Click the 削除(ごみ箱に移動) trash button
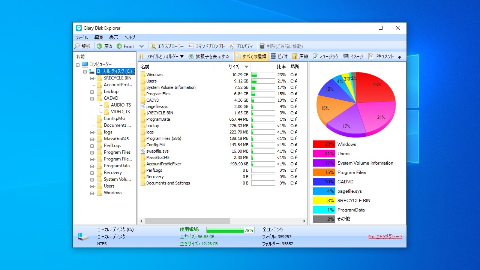480x270 pixels. [281, 46]
